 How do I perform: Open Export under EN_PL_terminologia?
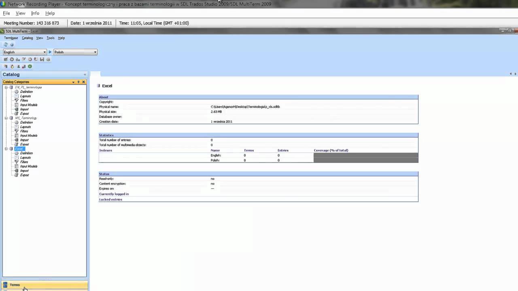tap(25, 114)
